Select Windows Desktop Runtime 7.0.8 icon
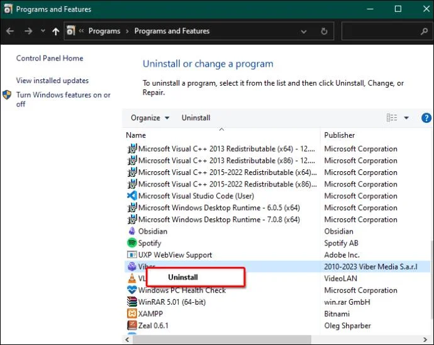Viewport: 434px width, 345px height. coord(132,220)
